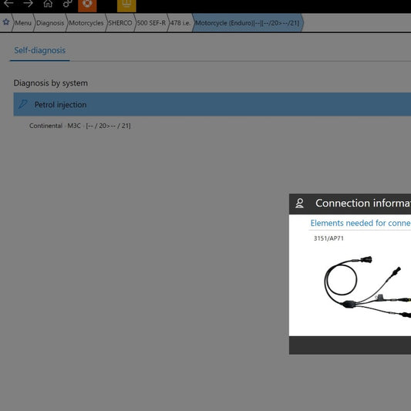Click the 3151/AP71 cable image
Image resolution: width=411 pixels, height=411 pixels.
[367, 287]
